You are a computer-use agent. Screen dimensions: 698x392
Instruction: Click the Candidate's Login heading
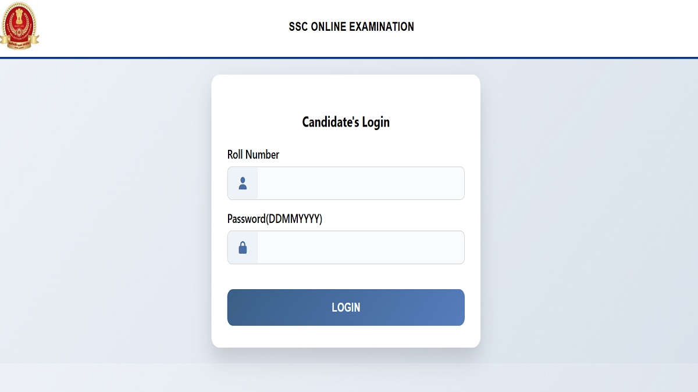click(x=346, y=122)
